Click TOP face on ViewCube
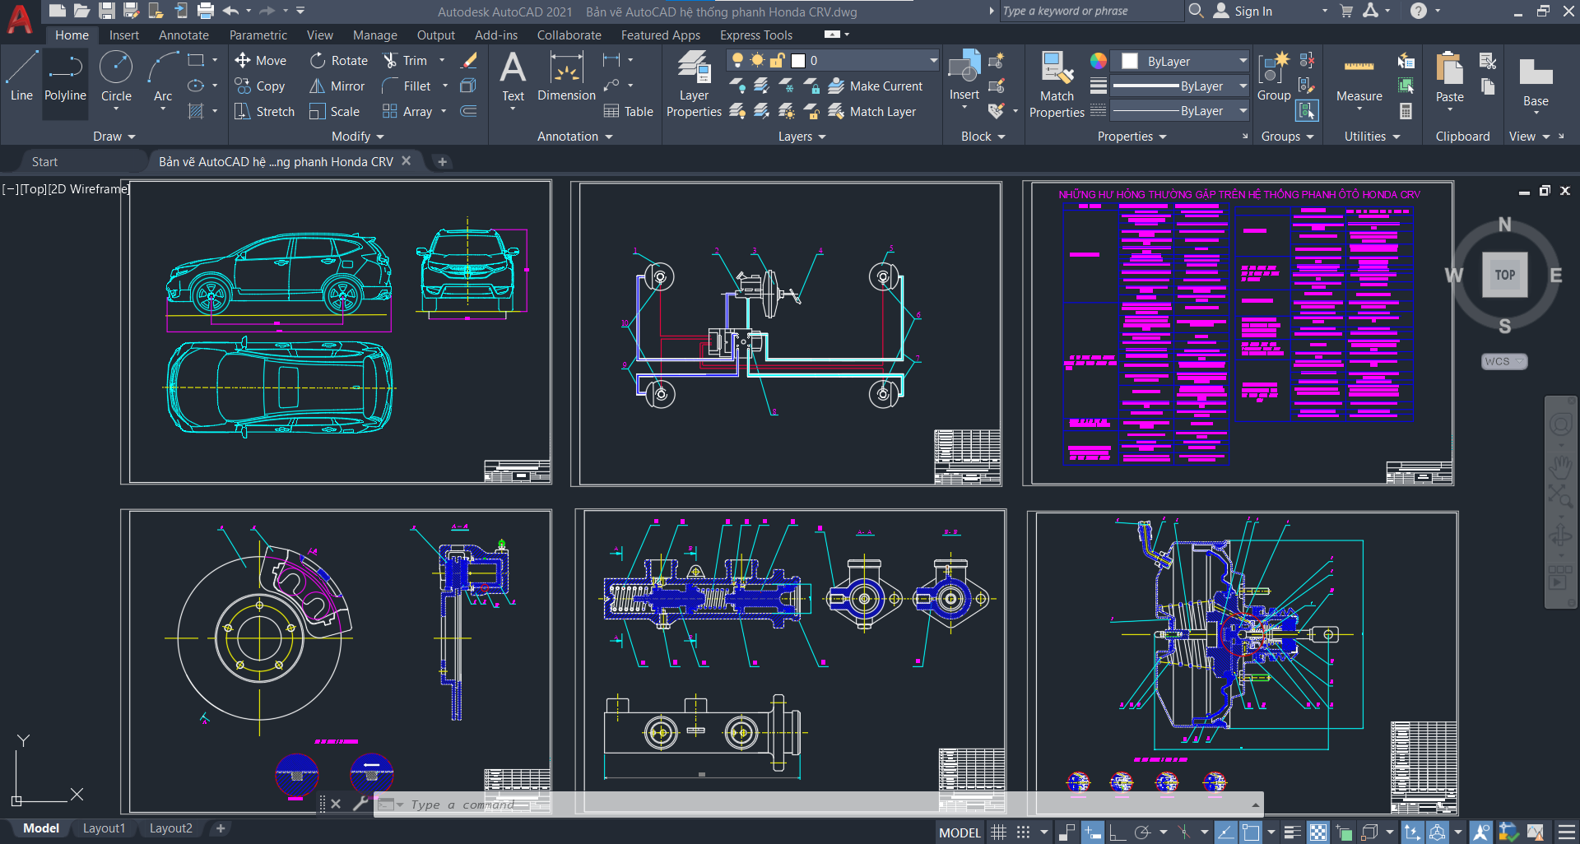Screen dimensions: 1580x844 1504,275
